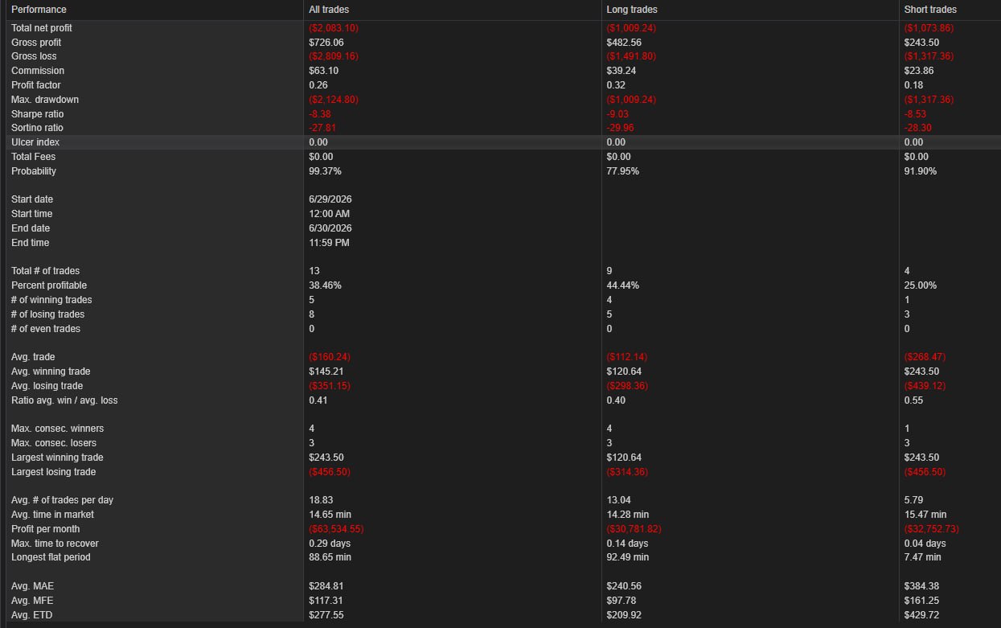
Task: Click Short trades percent profitable 25.00%
Action: point(921,285)
